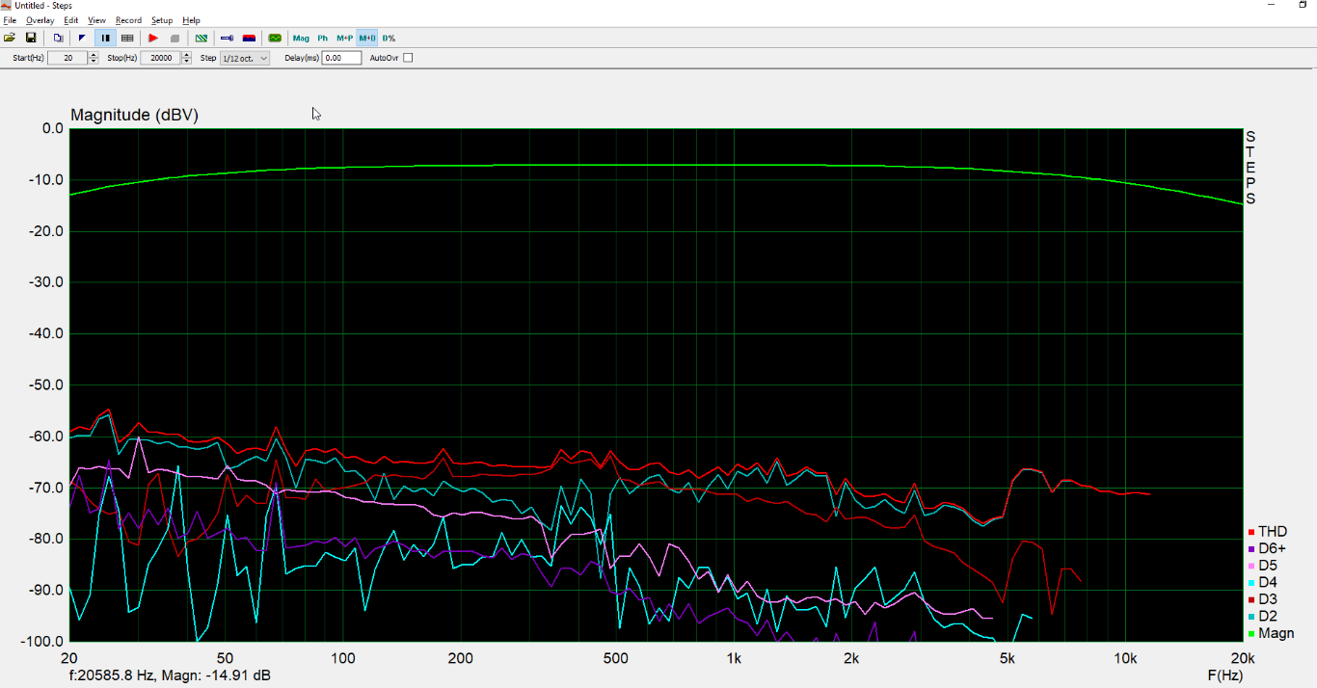Screen dimensions: 1317x688
Task: Click the Start(Hz) field showing 20
Action: pyautogui.click(x=67, y=58)
